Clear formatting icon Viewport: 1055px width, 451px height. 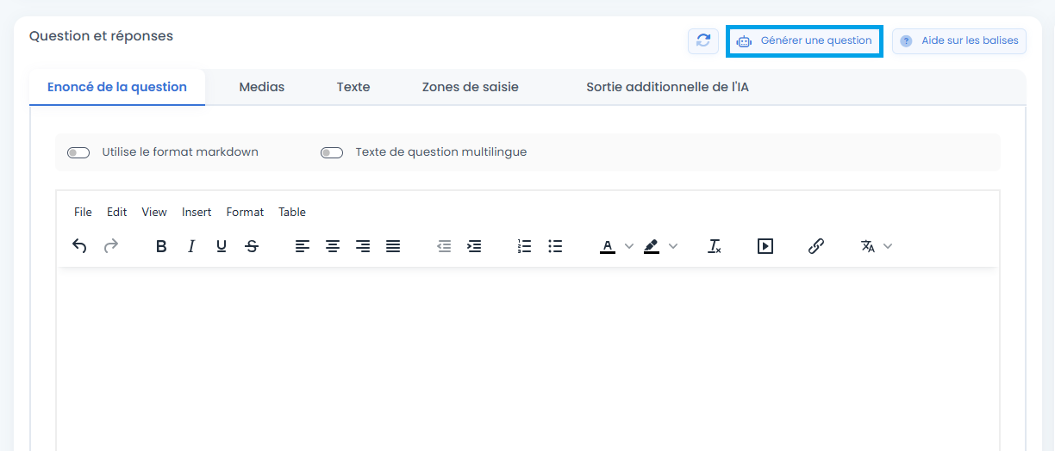[x=715, y=246]
